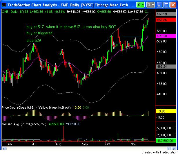Maximize the TradeStation chart window
This screenshot has width=178, height=154.
[x=166, y=5]
